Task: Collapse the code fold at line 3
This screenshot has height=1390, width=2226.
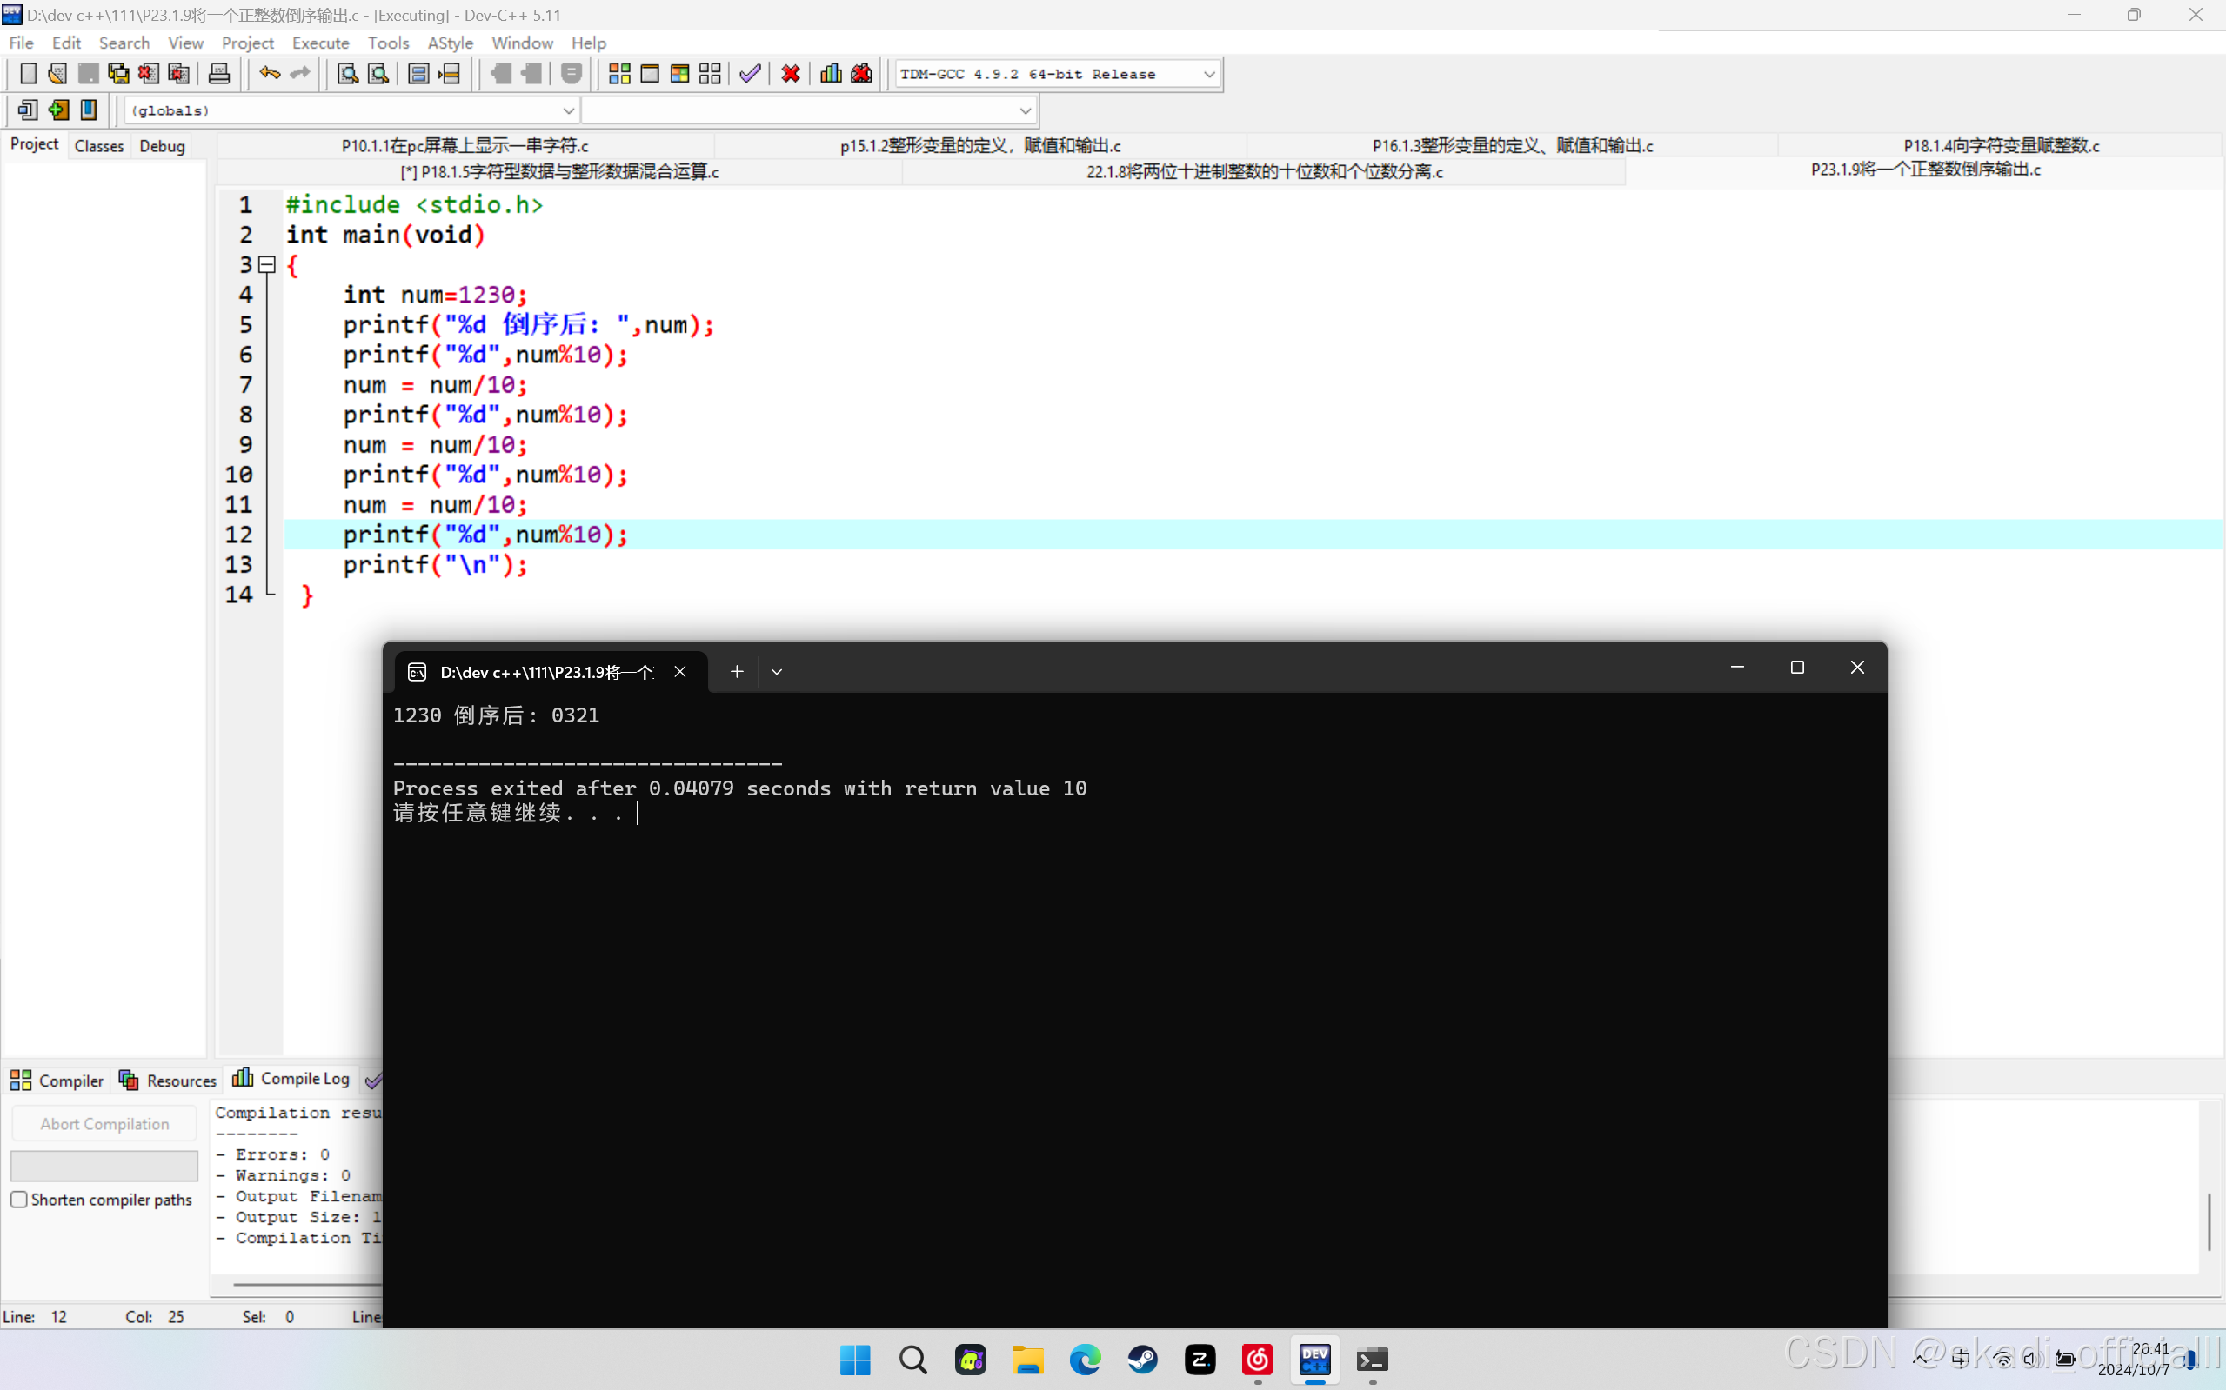Action: 267,265
